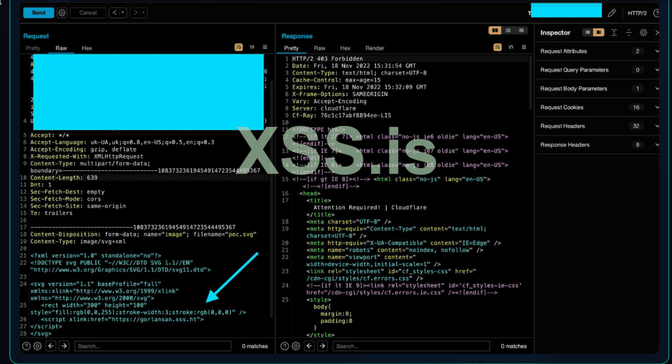Click the Content-Length: 639 header line
This screenshot has height=364, width=672.
point(64,177)
